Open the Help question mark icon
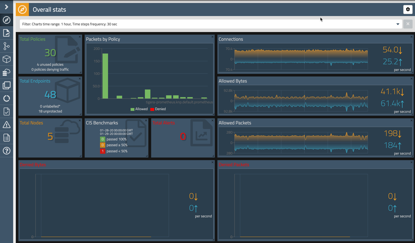415x243 pixels. point(6,151)
